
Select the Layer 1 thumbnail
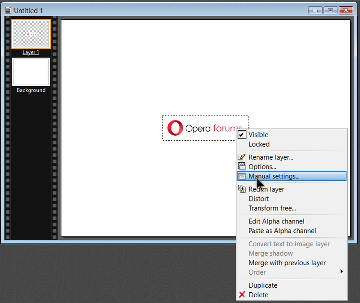31,34
